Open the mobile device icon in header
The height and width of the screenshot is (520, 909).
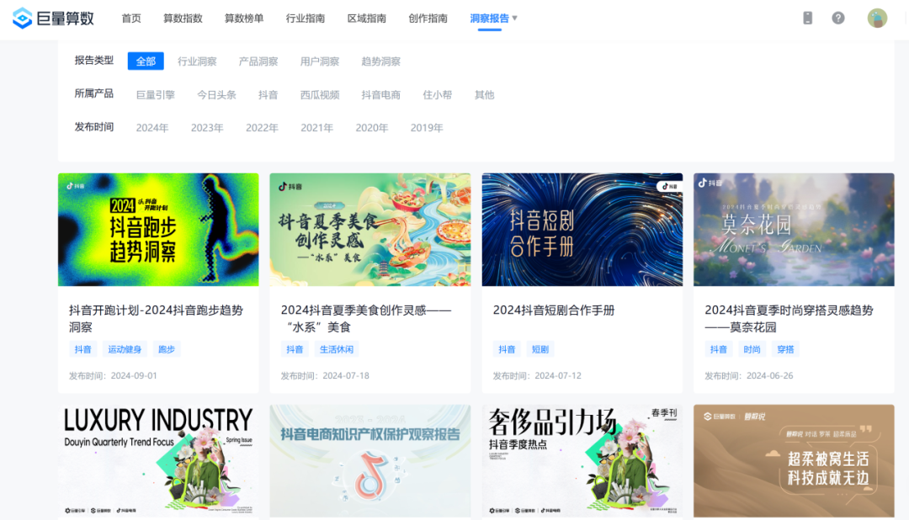[807, 18]
